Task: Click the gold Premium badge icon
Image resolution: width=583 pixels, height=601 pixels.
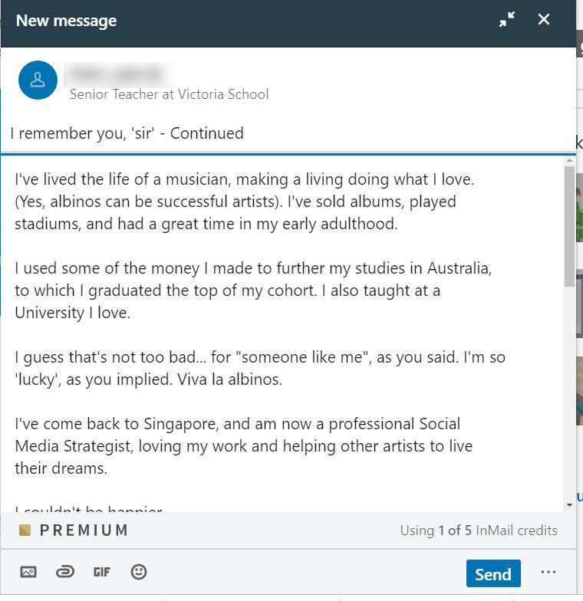Action: point(25,530)
